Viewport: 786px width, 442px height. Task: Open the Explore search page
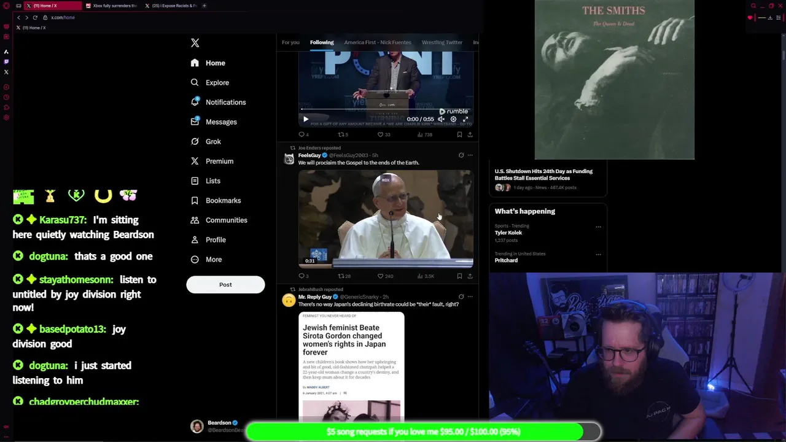click(x=210, y=82)
